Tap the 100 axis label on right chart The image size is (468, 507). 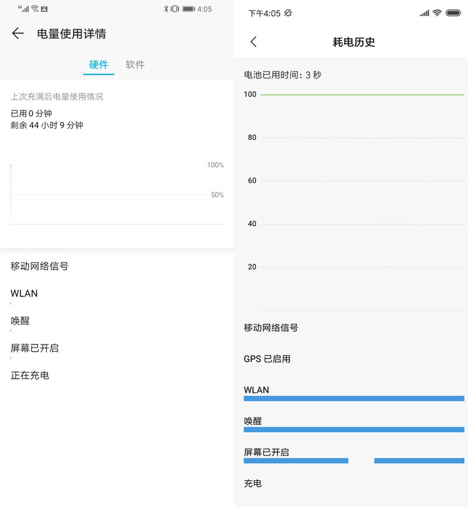click(x=250, y=94)
